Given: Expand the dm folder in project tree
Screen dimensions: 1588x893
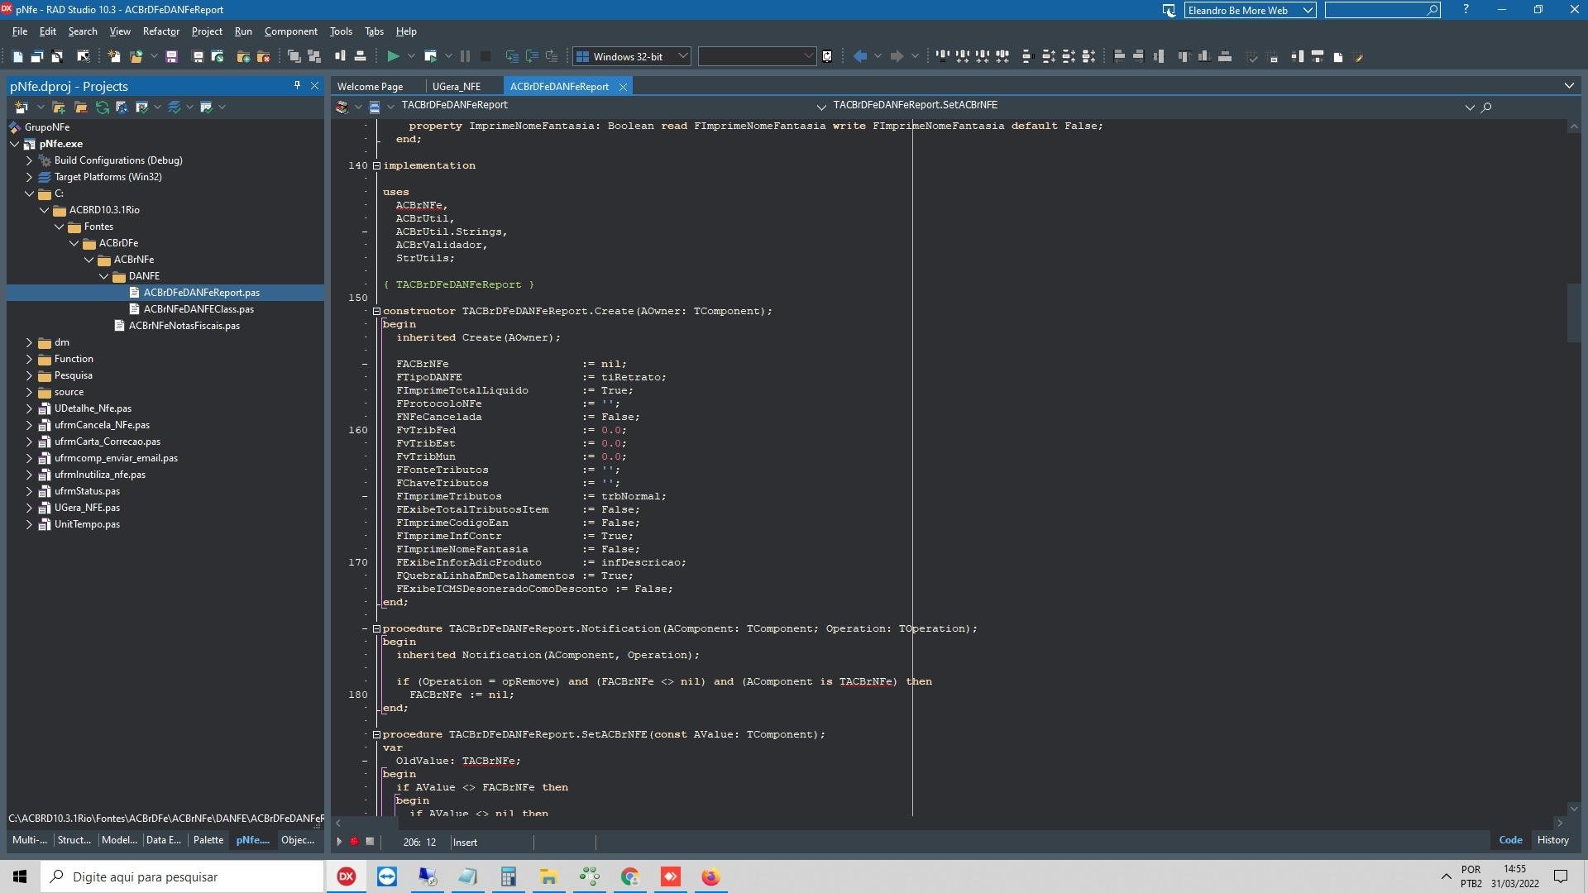Looking at the screenshot, I should (x=29, y=342).
